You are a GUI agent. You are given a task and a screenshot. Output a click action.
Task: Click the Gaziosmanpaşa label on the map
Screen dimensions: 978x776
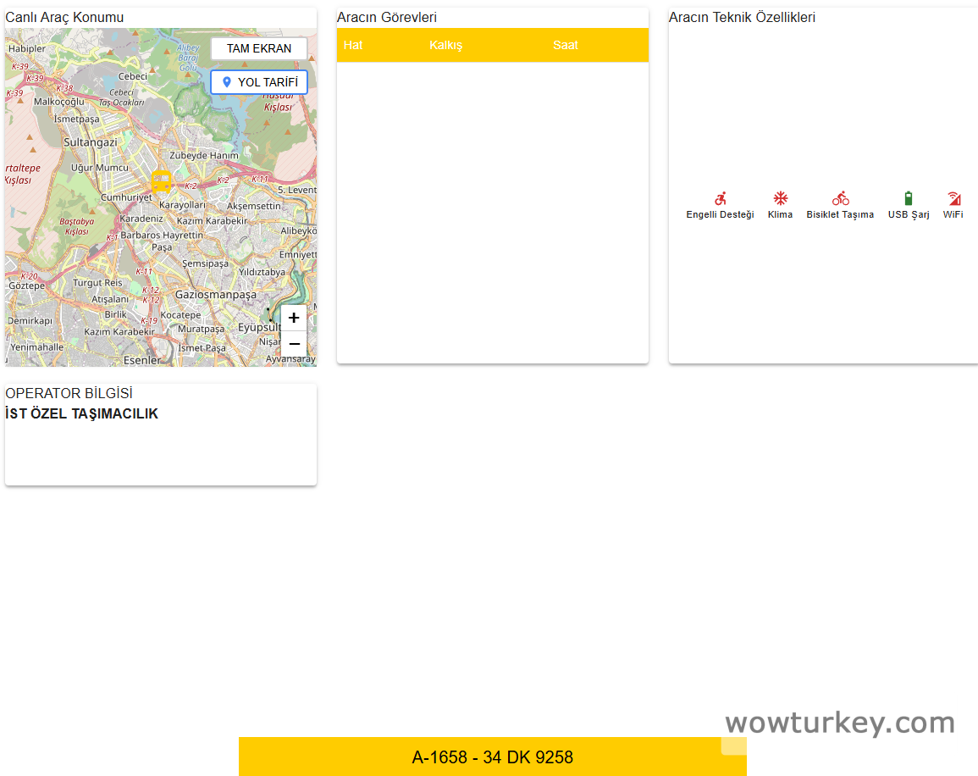coord(215,295)
